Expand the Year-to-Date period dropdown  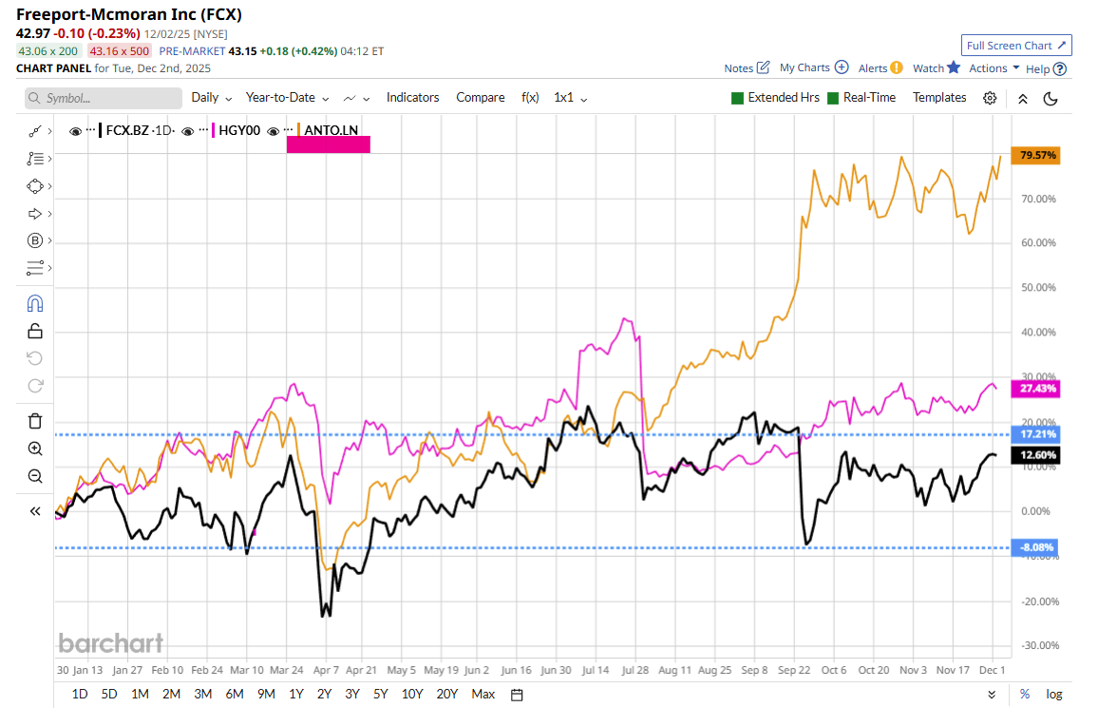pyautogui.click(x=287, y=98)
